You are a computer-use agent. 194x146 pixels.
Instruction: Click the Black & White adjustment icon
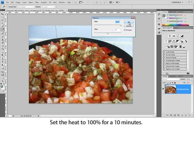[x=178, y=41]
